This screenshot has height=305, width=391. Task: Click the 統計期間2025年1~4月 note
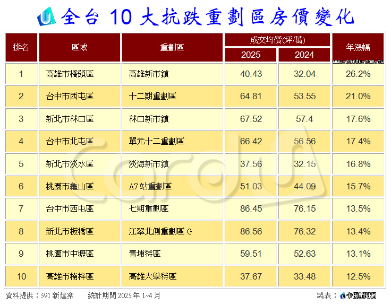coord(124,295)
